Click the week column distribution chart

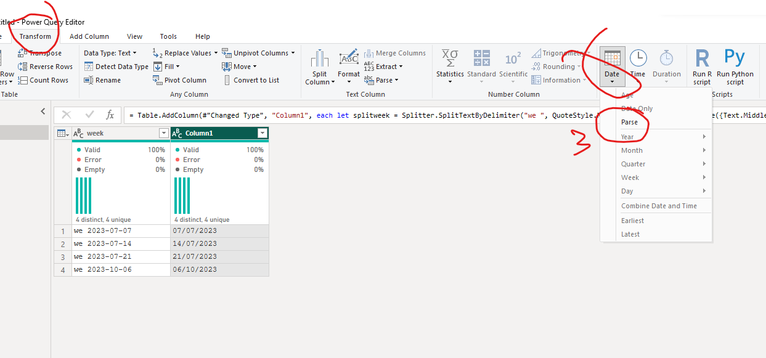point(83,195)
